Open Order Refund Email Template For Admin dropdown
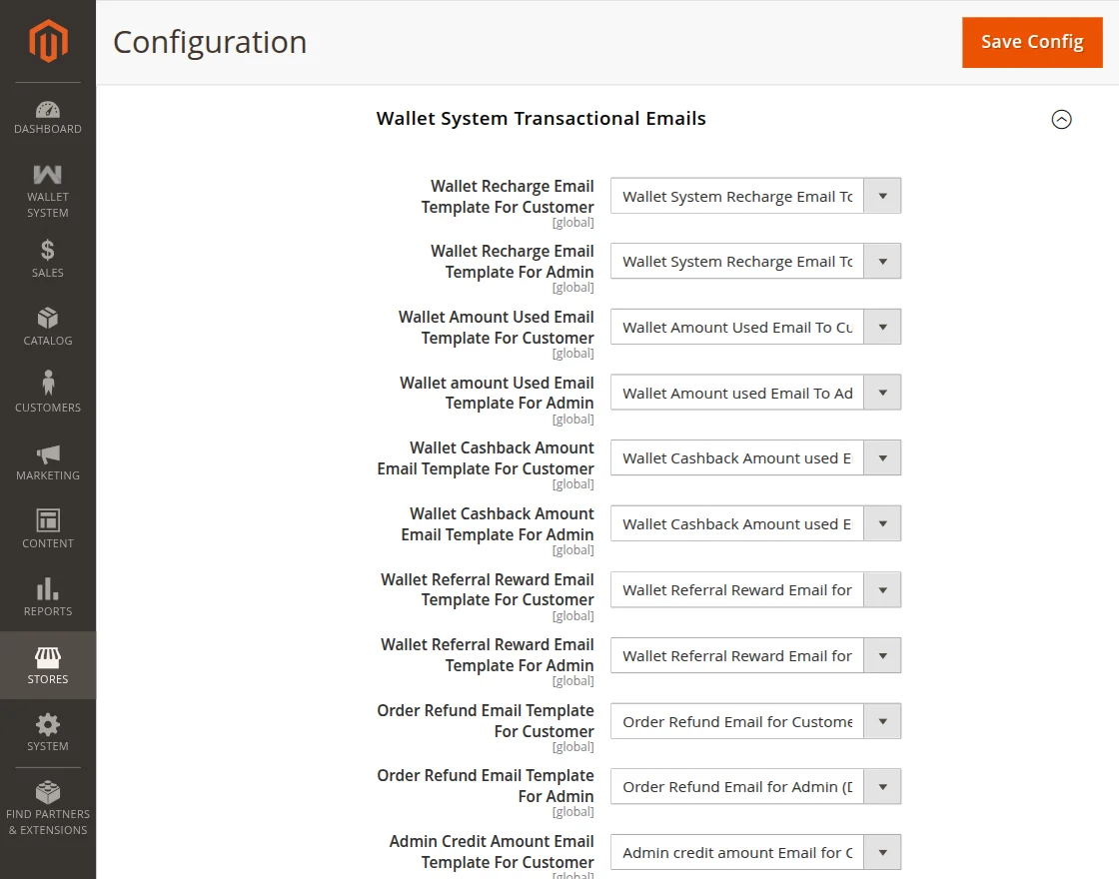Viewport: 1119px width, 879px height. pos(755,786)
